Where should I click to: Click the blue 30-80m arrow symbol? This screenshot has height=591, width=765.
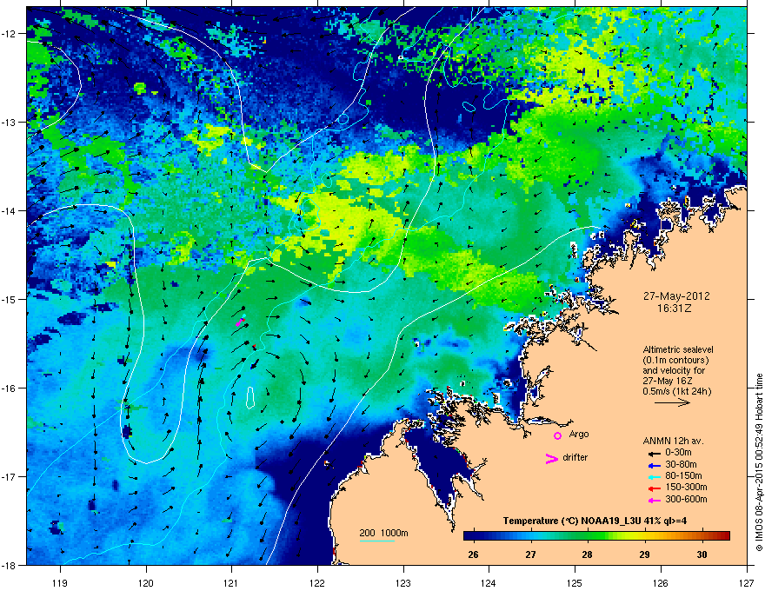[655, 465]
